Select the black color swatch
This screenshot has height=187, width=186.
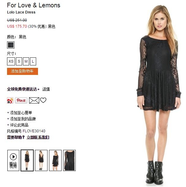(x=11, y=45)
